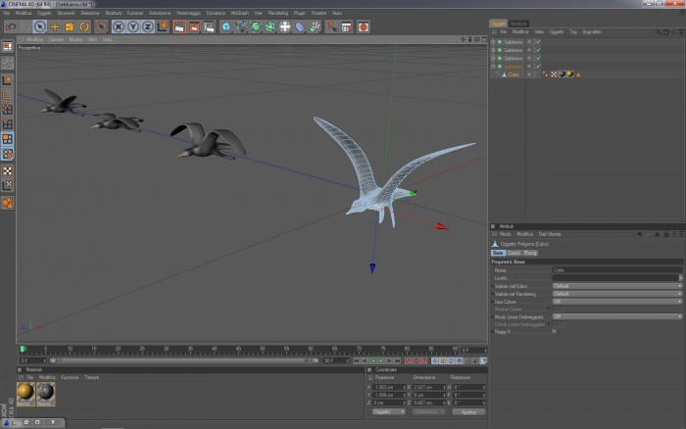Click the Render to Picture Viewer icon
The height and width of the screenshot is (429, 686).
[194, 26]
